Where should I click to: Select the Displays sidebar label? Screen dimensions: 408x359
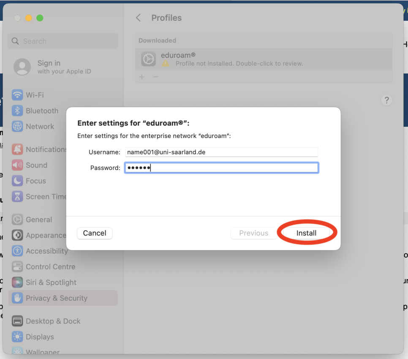[40, 337]
